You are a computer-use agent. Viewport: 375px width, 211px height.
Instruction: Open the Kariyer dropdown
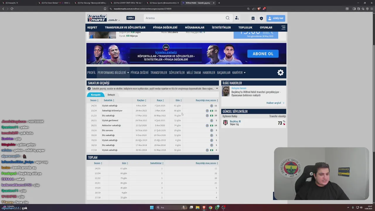pyautogui.click(x=239, y=72)
